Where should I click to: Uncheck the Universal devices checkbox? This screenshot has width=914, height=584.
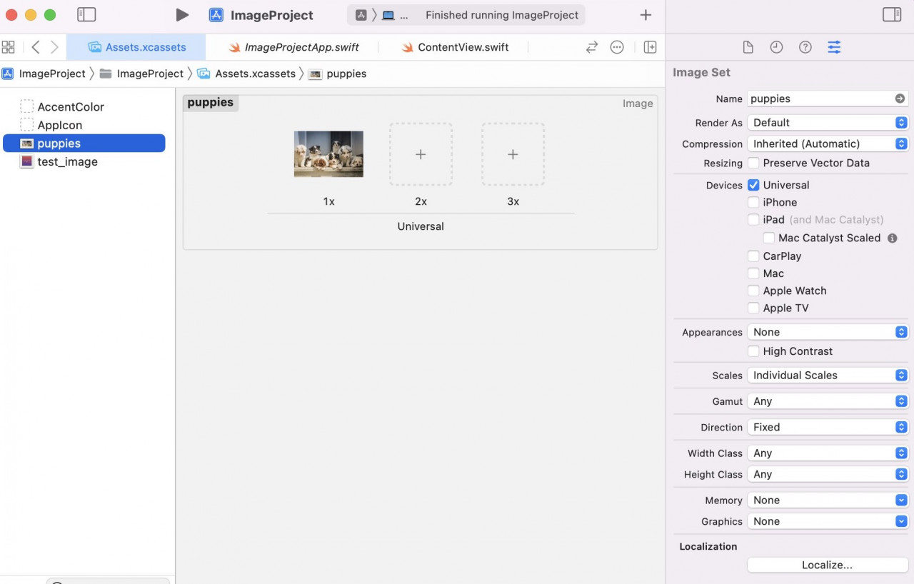pos(753,185)
